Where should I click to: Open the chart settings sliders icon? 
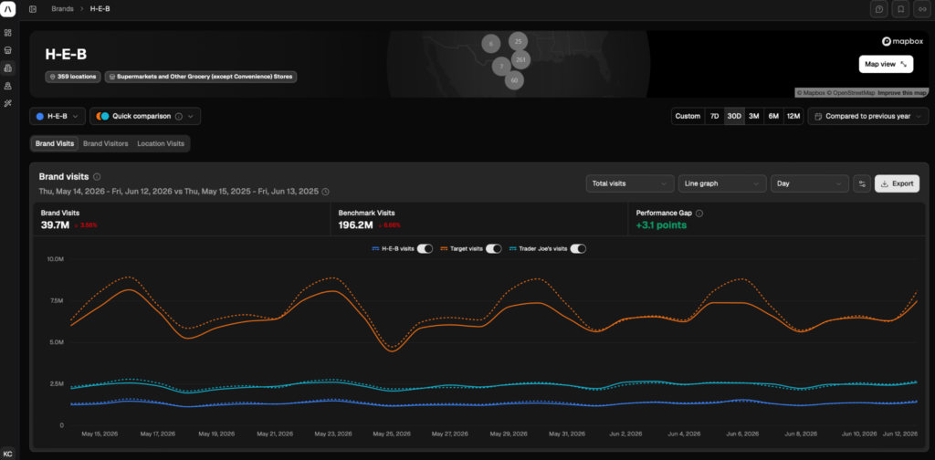click(x=862, y=183)
